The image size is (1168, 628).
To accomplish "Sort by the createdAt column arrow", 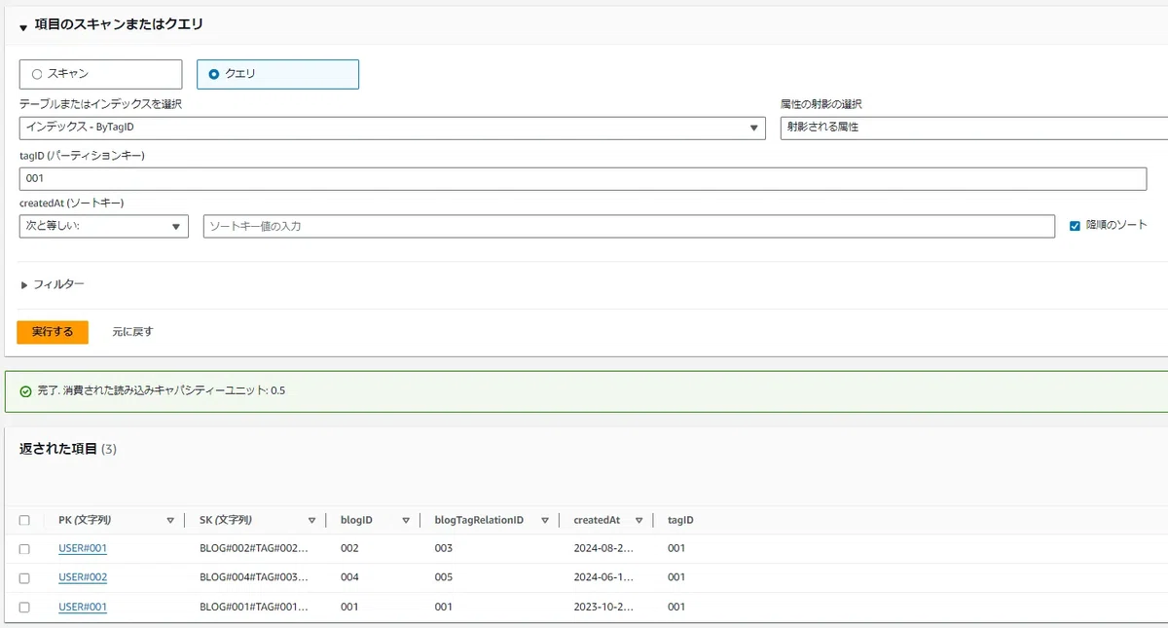I will click(x=639, y=521).
